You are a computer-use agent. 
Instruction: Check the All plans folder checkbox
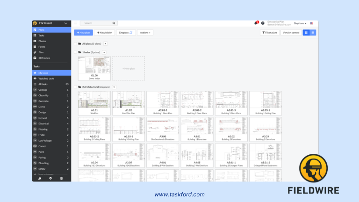pos(75,43)
